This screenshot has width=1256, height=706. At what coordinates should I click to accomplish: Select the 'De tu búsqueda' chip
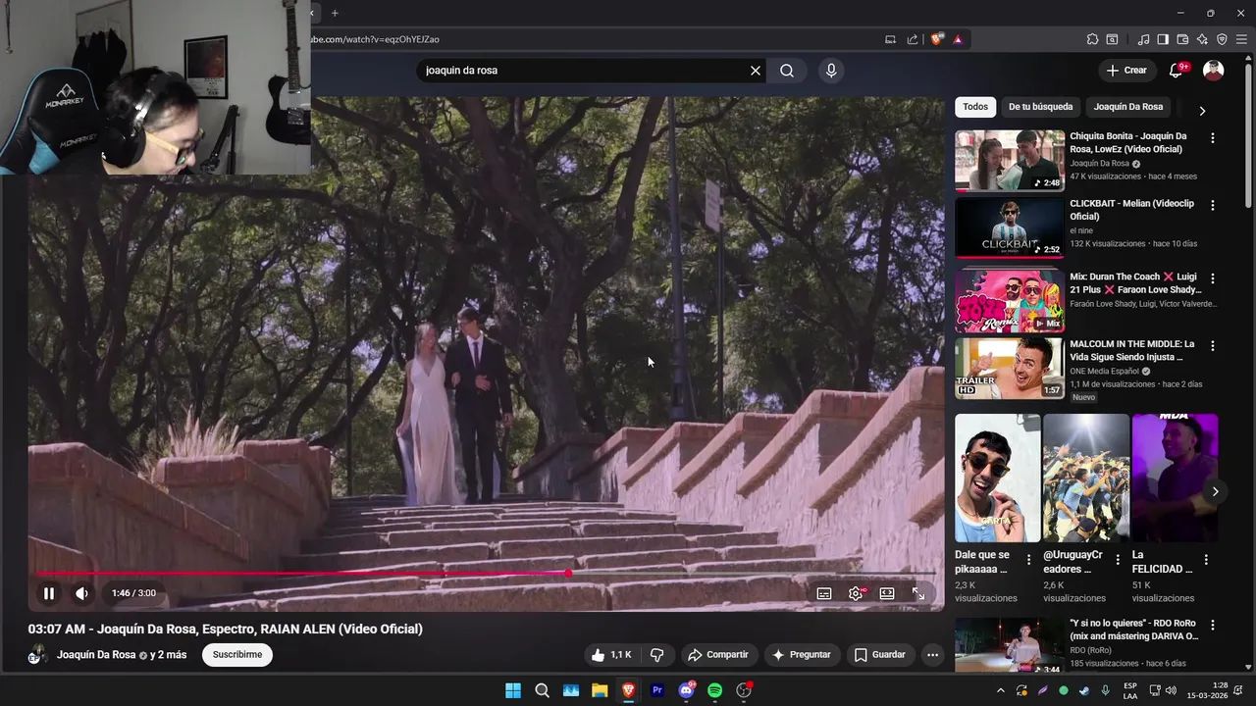[x=1041, y=107]
